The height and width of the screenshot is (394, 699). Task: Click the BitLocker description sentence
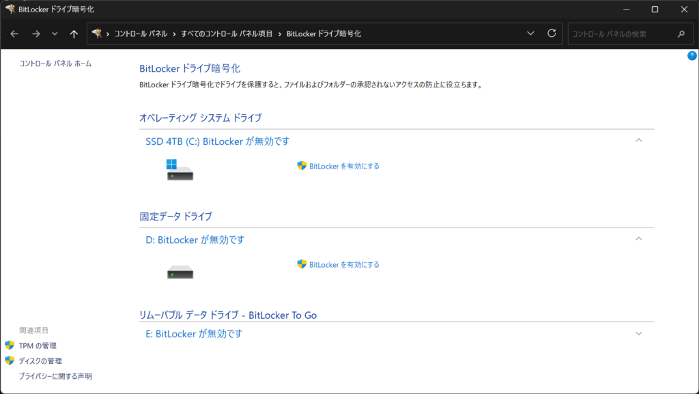[x=311, y=85]
